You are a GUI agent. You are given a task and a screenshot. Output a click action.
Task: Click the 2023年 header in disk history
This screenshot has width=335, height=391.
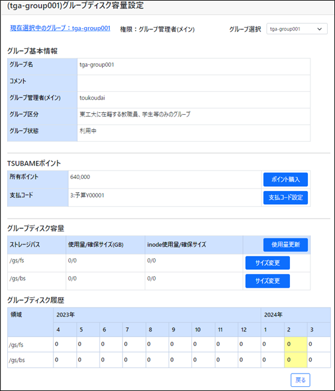[65, 315]
